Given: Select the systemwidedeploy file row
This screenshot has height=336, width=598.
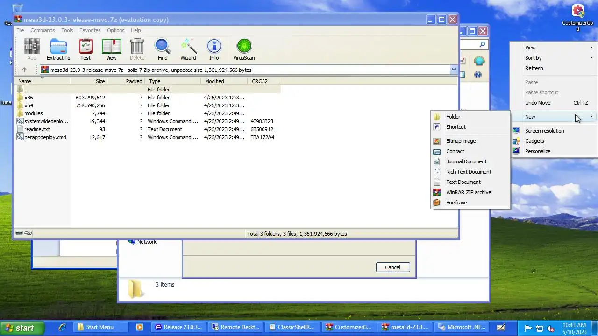Looking at the screenshot, I should pos(147,121).
